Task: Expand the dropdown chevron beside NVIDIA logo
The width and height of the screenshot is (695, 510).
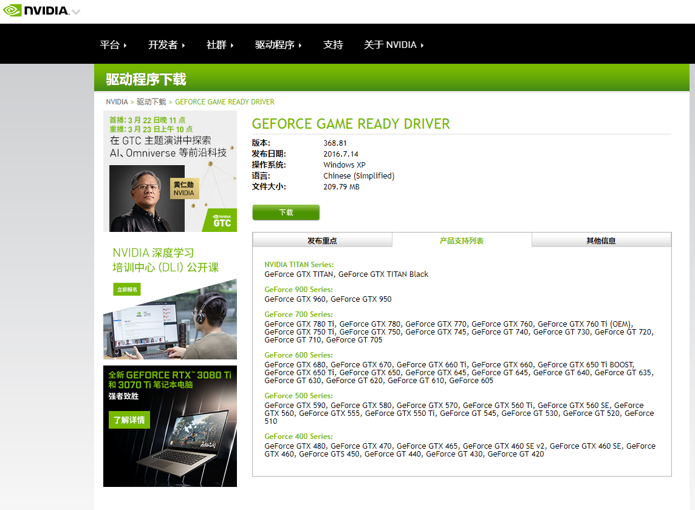Action: (x=75, y=12)
